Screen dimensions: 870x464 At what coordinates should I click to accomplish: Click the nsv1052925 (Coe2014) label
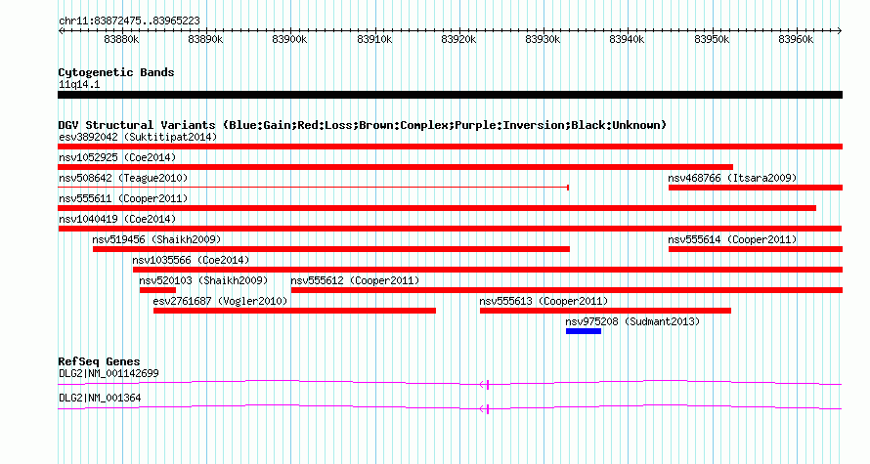pos(117,157)
